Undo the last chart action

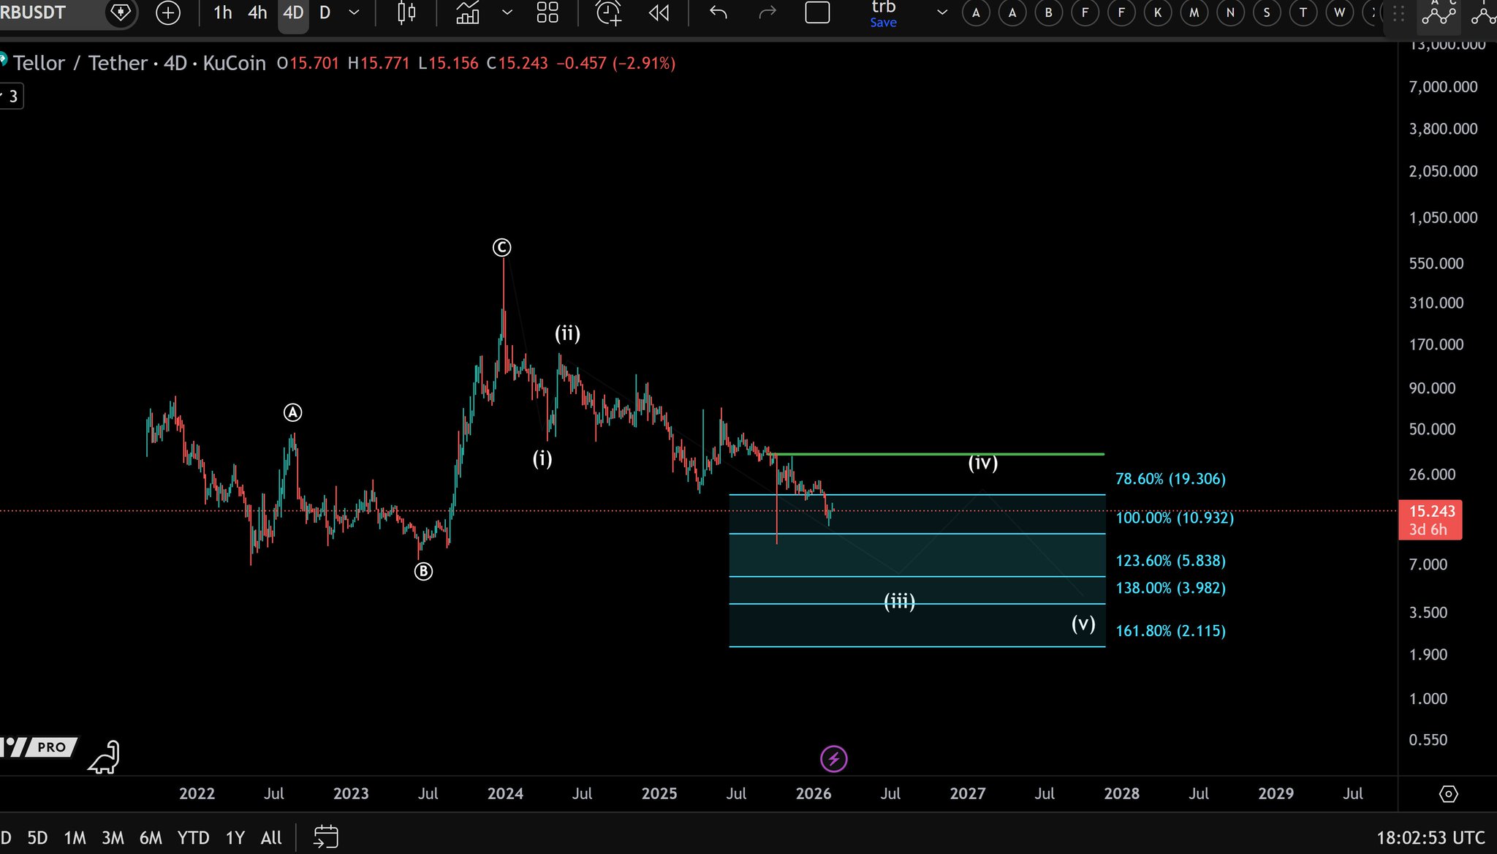pos(719,12)
